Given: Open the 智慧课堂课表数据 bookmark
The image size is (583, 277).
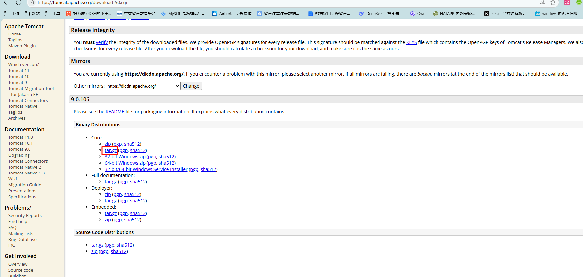Looking at the screenshot, I should [x=278, y=14].
